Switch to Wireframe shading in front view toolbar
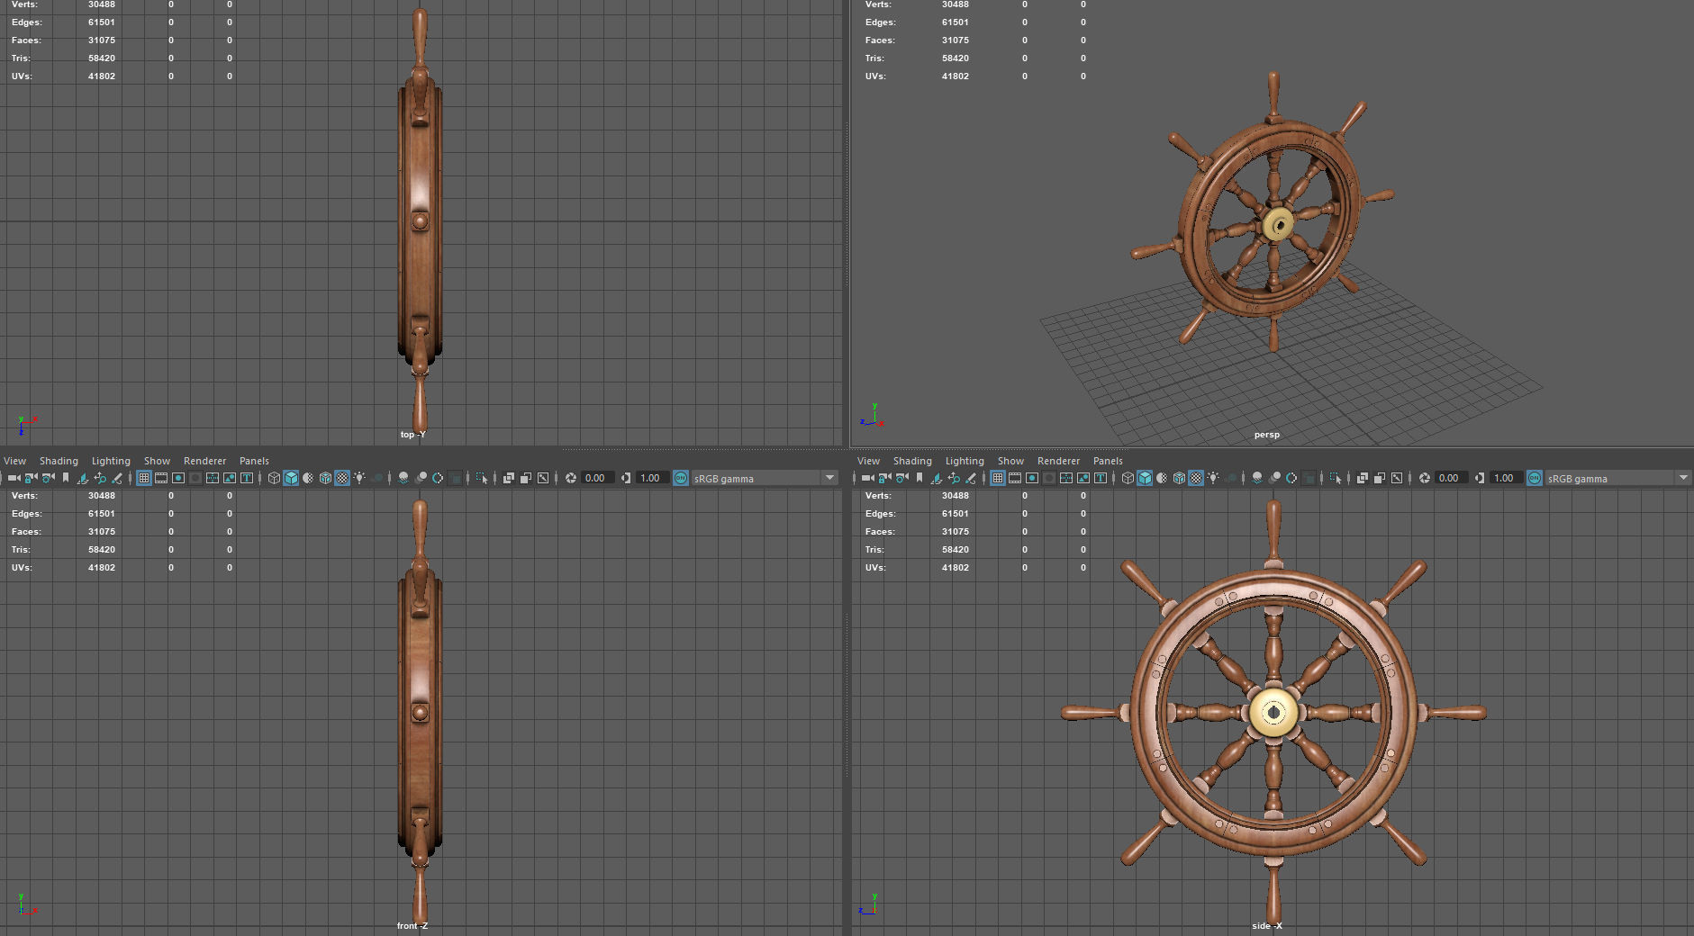 point(274,478)
